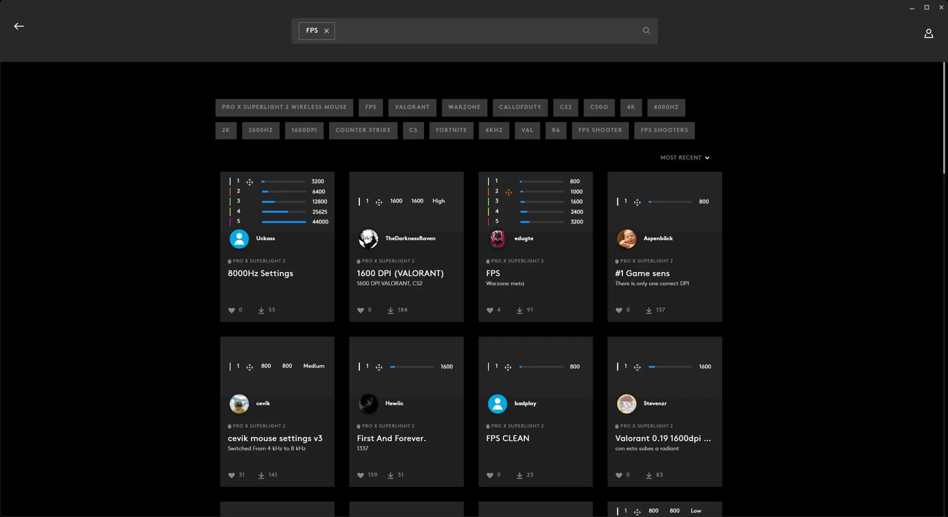
Task: Like the 8000Hz Settings profile
Action: click(x=232, y=310)
